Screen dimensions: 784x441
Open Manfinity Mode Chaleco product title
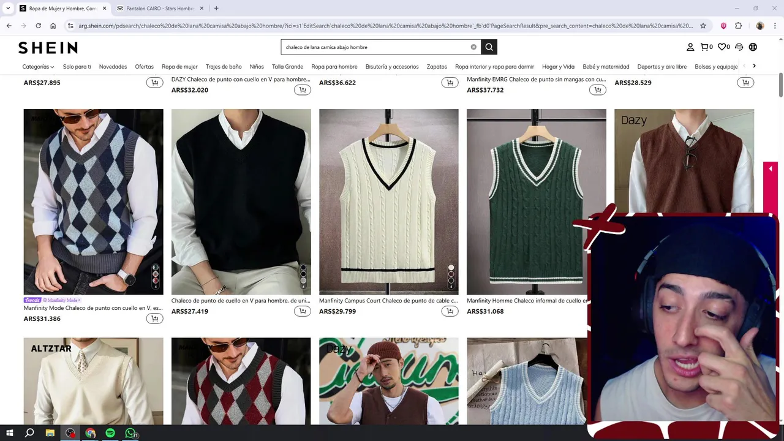(x=93, y=308)
